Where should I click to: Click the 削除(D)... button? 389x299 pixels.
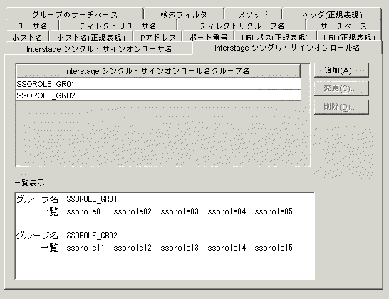341,107
